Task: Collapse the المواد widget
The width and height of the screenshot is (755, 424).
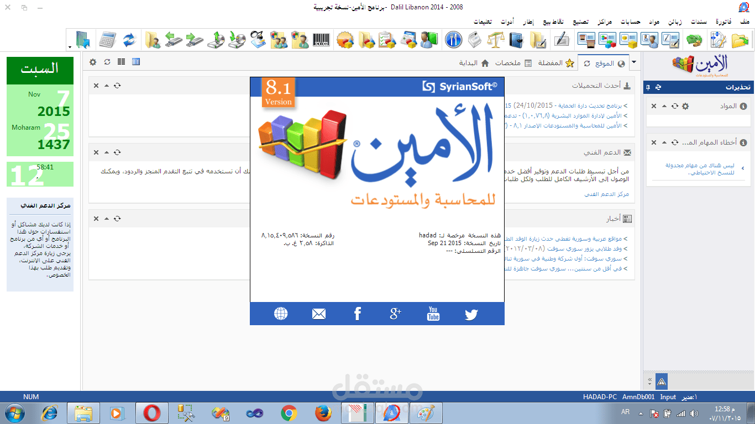Action: pyautogui.click(x=664, y=106)
